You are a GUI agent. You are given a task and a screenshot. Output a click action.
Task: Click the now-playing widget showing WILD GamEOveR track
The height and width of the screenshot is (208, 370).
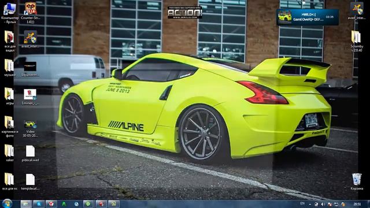click(x=308, y=17)
